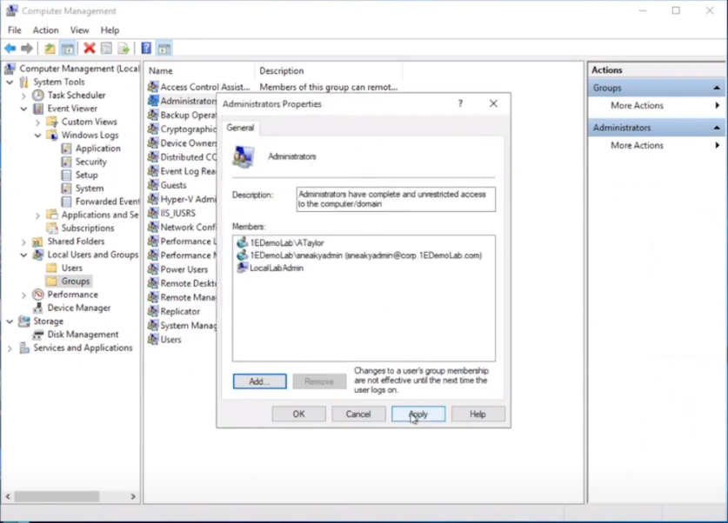Click the Back arrow toolbar icon
This screenshot has width=728, height=523.
click(10, 49)
